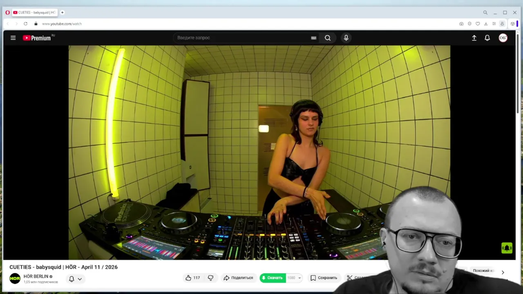
Task: Open HÖR channel avatar logo
Action: click(15, 278)
